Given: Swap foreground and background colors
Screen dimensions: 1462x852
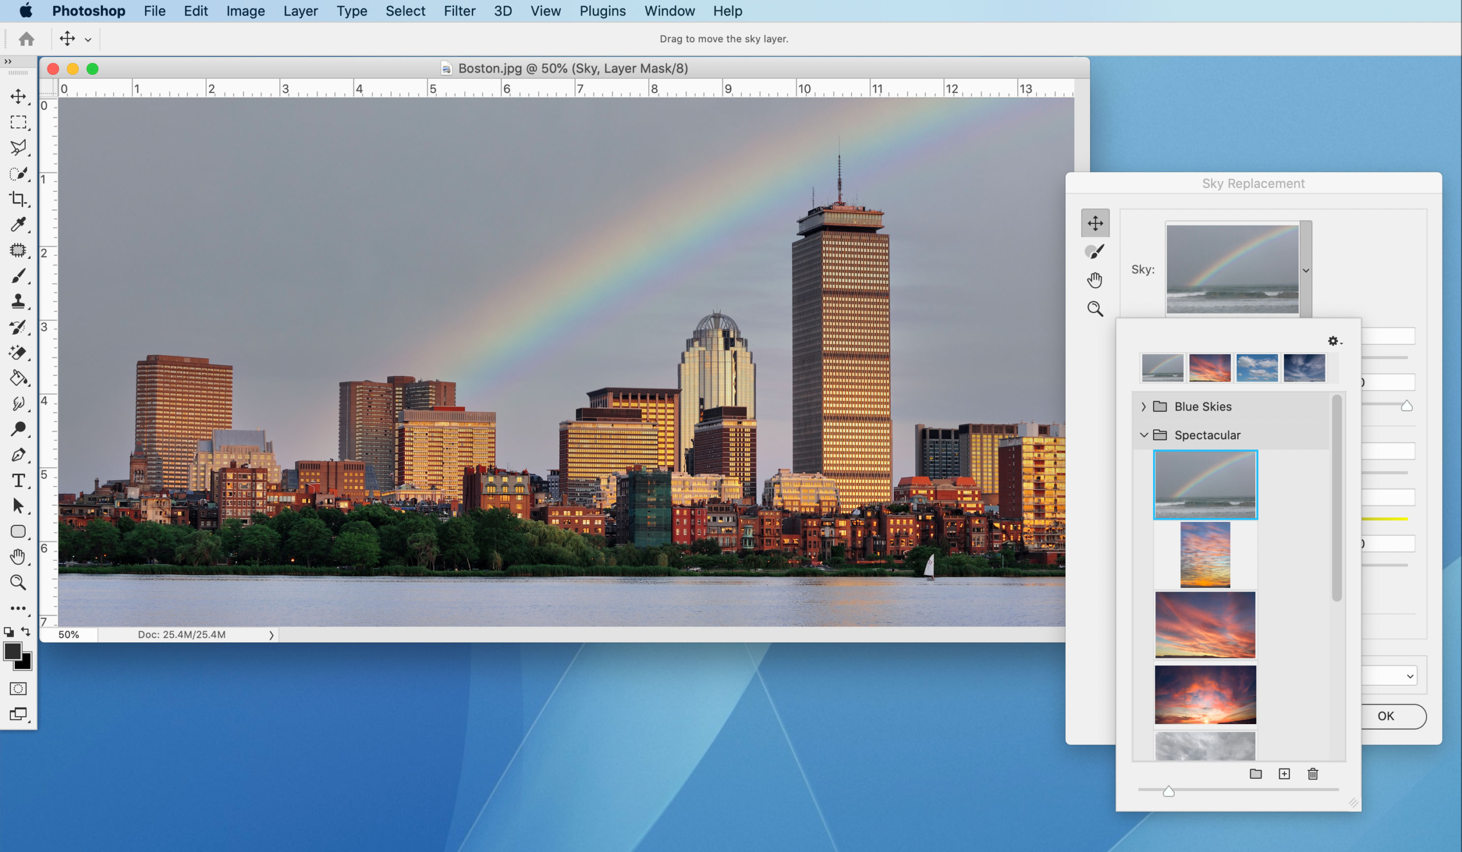Looking at the screenshot, I should click(x=26, y=632).
